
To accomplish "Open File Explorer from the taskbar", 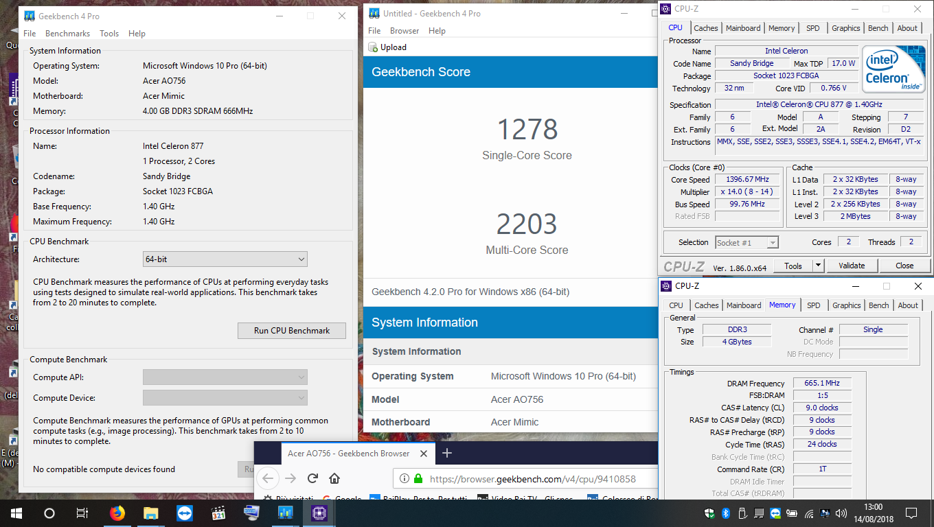I will point(151,513).
